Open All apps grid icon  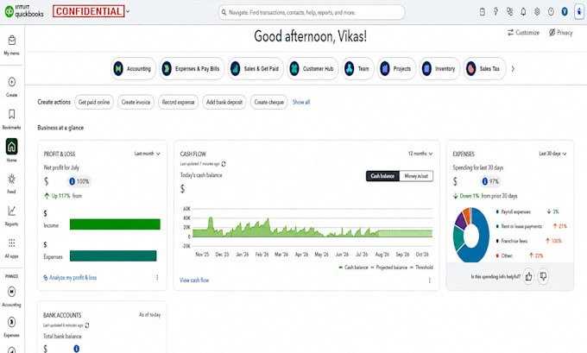tap(11, 243)
